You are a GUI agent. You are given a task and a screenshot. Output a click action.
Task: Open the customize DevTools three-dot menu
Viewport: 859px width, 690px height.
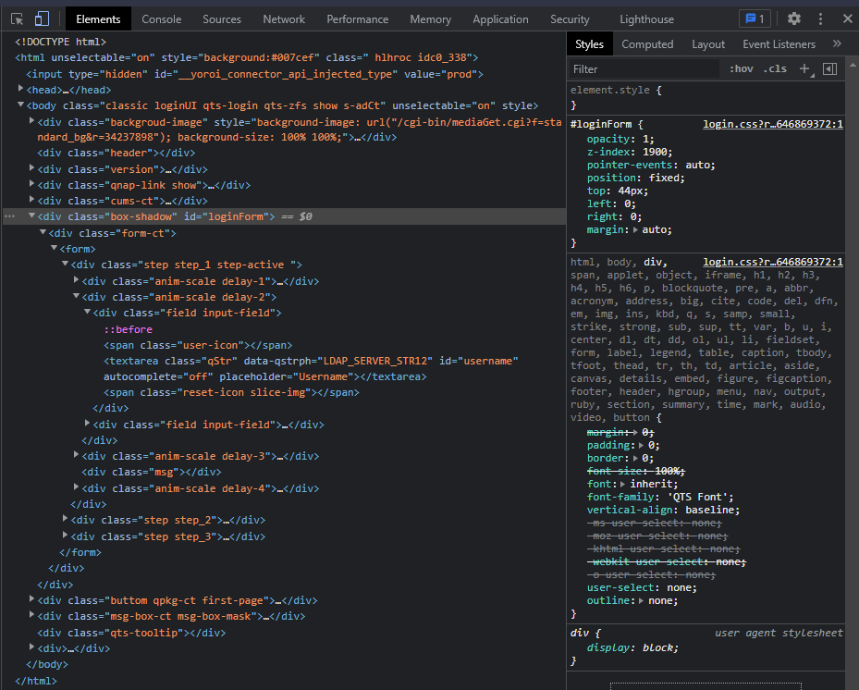point(819,18)
